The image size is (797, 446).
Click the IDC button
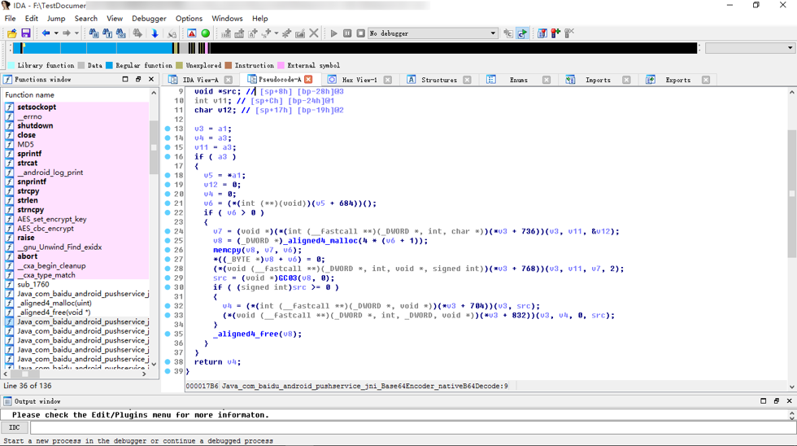click(x=15, y=428)
